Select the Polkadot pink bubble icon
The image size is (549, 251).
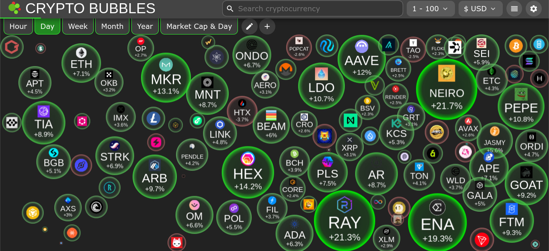(x=82, y=121)
